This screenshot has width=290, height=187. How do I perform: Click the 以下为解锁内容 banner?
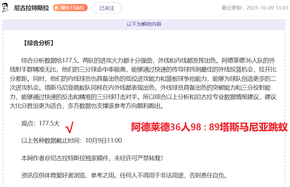[x=144, y=24]
